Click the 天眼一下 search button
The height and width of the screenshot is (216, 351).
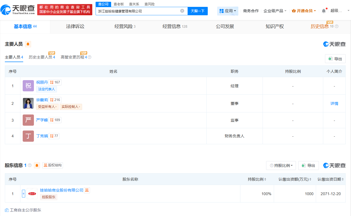click(198, 11)
